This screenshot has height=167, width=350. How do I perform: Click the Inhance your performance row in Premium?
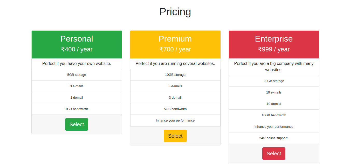click(175, 120)
